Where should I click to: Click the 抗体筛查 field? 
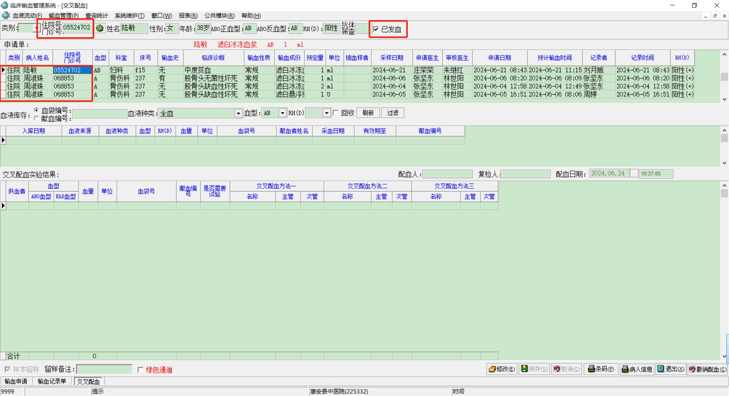pos(362,29)
